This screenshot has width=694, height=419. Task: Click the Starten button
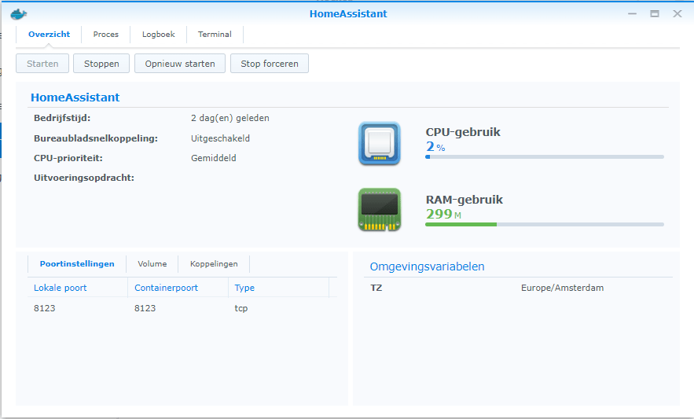tap(42, 64)
